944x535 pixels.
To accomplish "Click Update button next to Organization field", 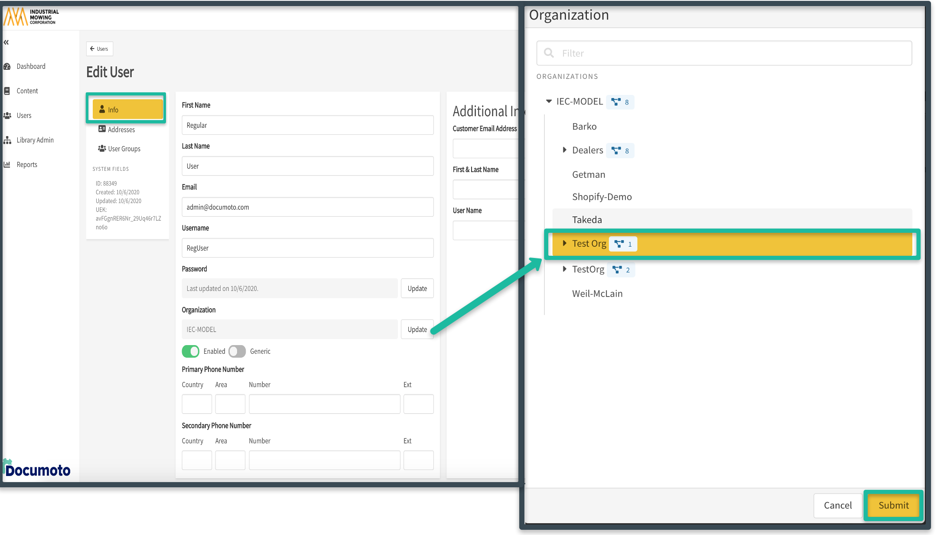I will 417,329.
